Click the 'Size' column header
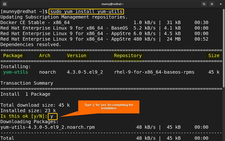 (214, 56)
